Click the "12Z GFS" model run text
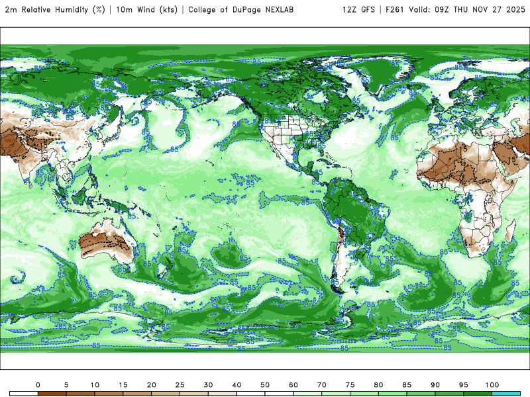Screen dimensions: 530x397 [x=358, y=10]
